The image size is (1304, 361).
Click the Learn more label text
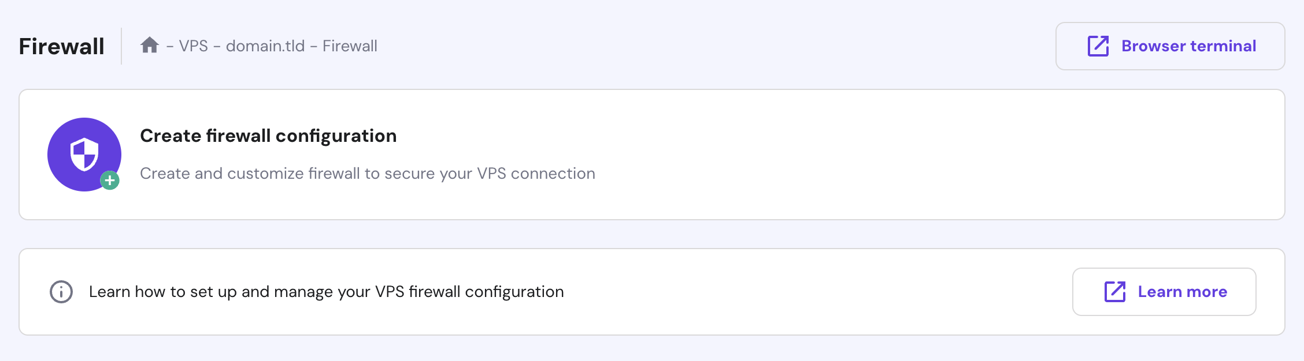[x=1182, y=292]
